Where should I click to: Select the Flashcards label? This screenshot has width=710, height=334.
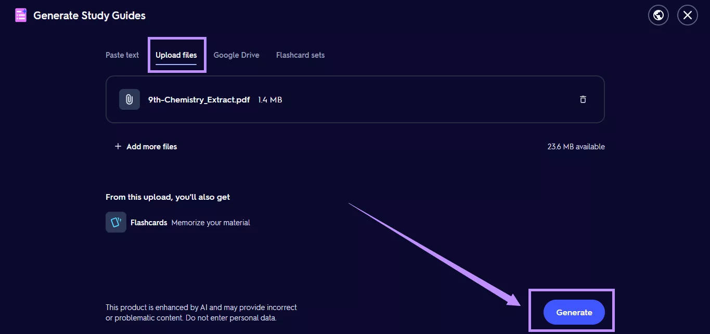point(149,223)
